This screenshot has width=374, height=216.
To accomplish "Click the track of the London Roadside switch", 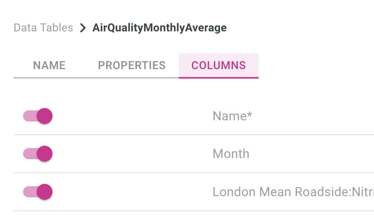I will point(29,192).
